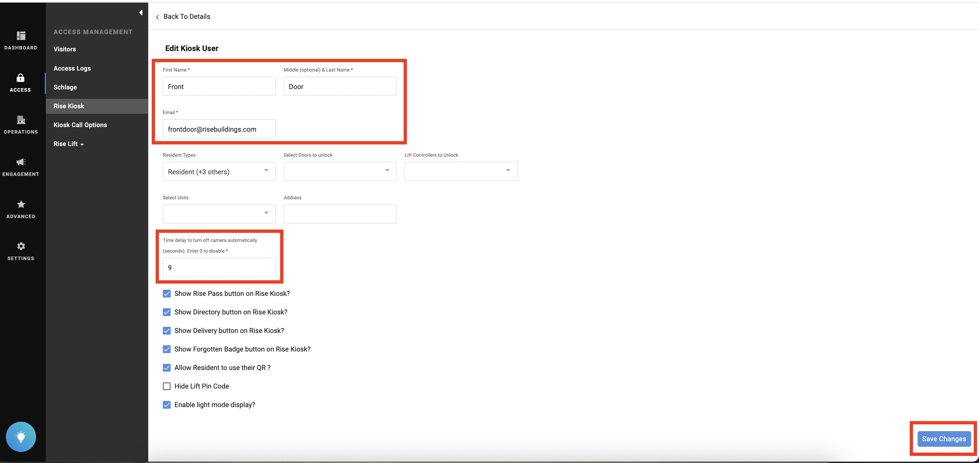
Task: Toggle Enable light mode display checkbox
Action: tap(167, 405)
